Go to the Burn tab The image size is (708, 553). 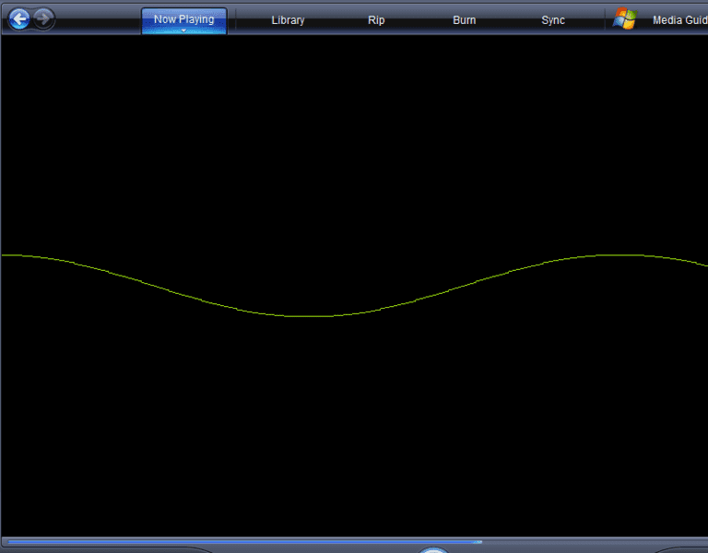(x=465, y=20)
